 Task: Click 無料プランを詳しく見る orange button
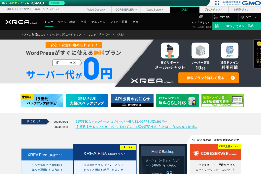pos(208,78)
